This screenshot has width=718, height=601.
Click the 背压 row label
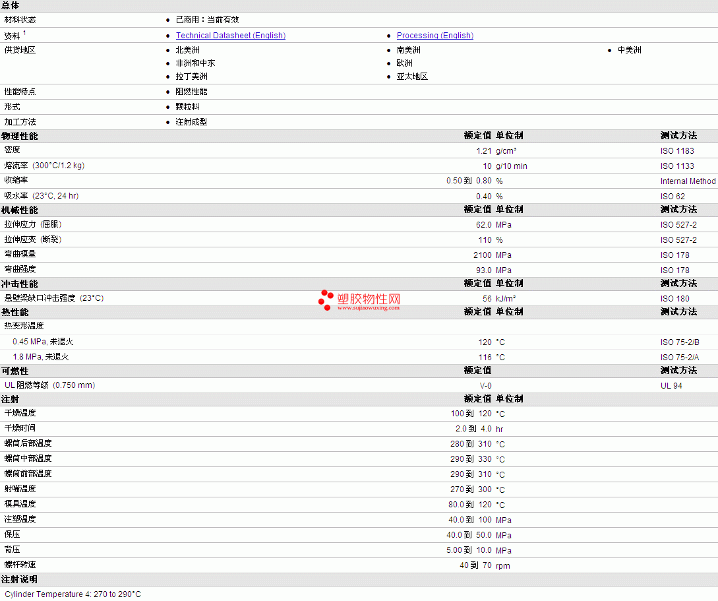pos(13,550)
